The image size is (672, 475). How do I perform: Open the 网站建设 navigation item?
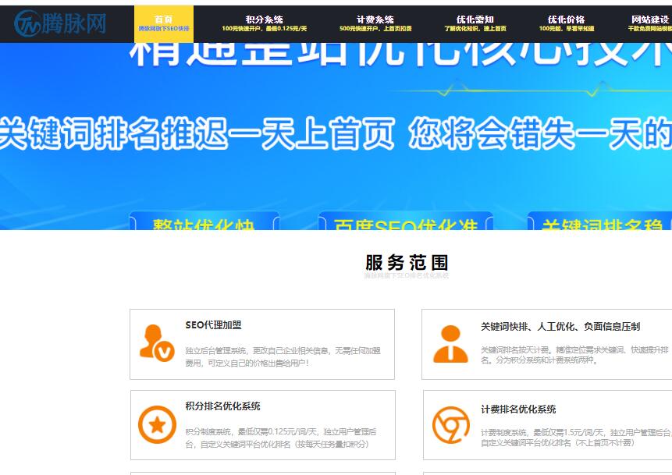pos(649,23)
